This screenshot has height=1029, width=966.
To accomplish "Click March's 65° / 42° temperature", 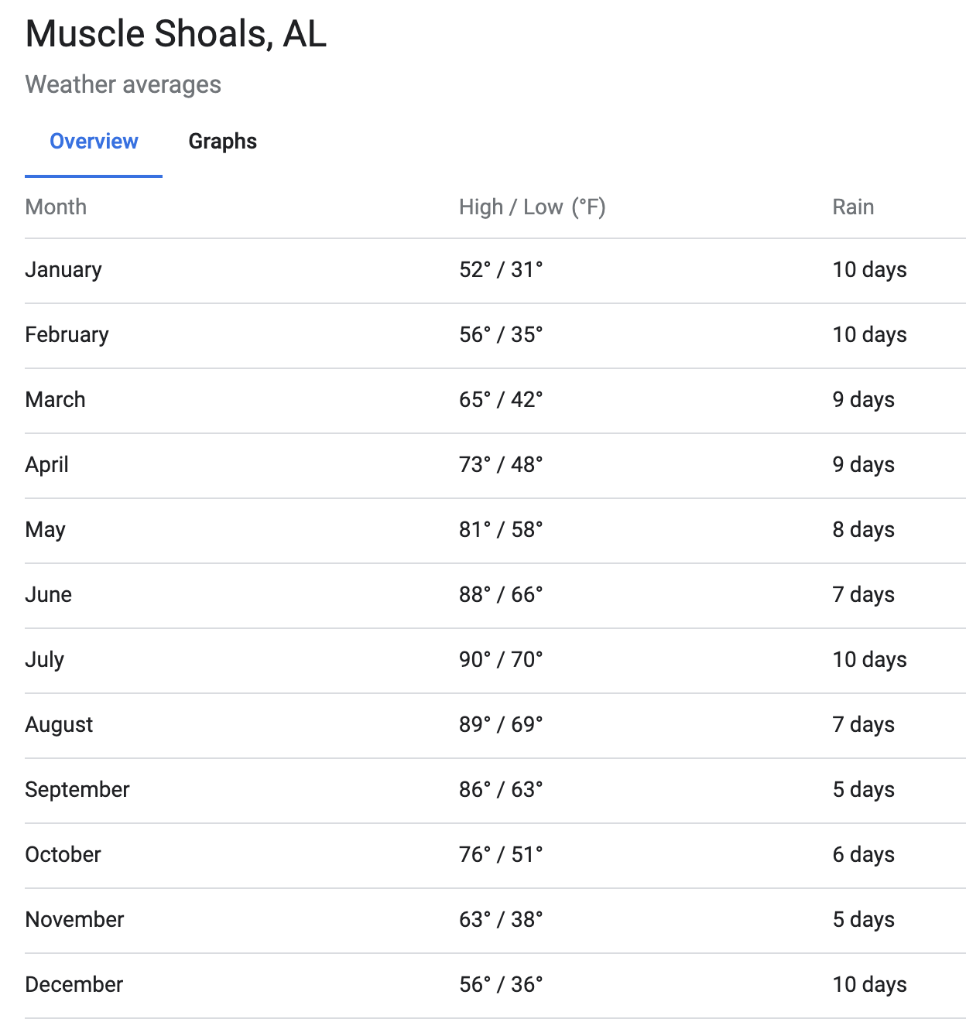I will (x=501, y=400).
